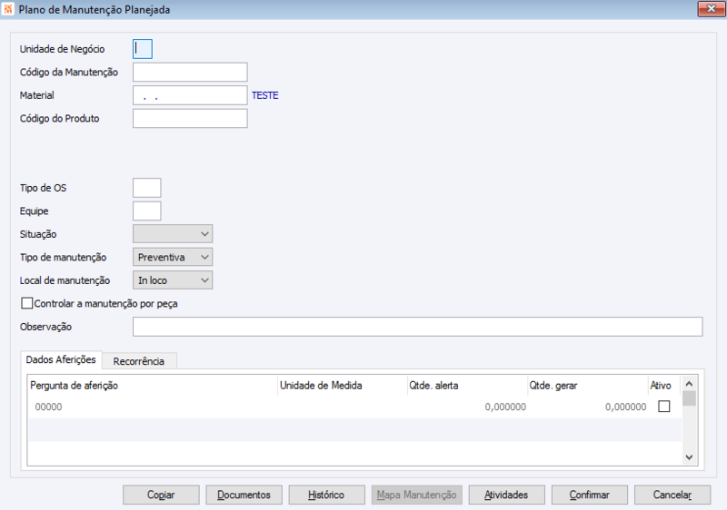Viewport: 727px width, 510px height.
Task: Open the Histórico button
Action: coord(326,495)
